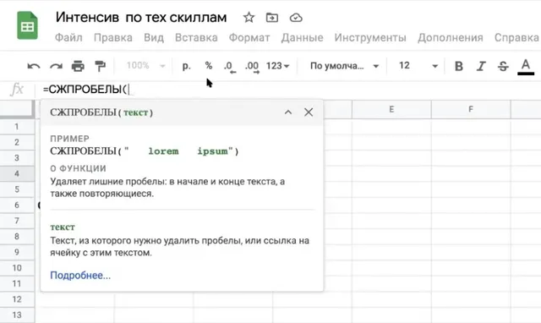Toggle bold formatting
Viewport: 541px width, 323px height.
(458, 66)
